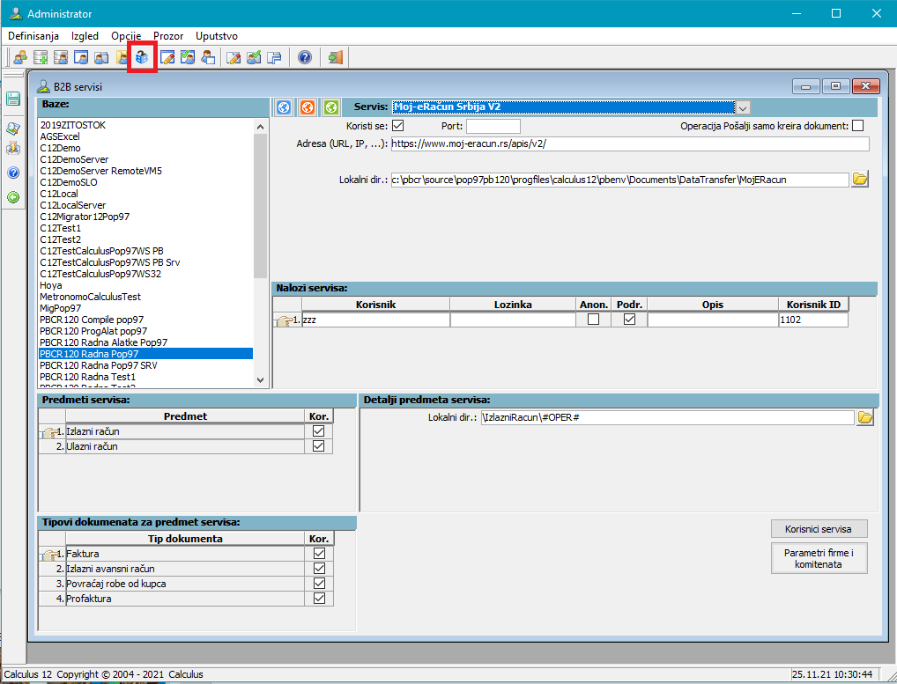
Task: Click the exit door icon in toolbar
Action: pyautogui.click(x=335, y=58)
